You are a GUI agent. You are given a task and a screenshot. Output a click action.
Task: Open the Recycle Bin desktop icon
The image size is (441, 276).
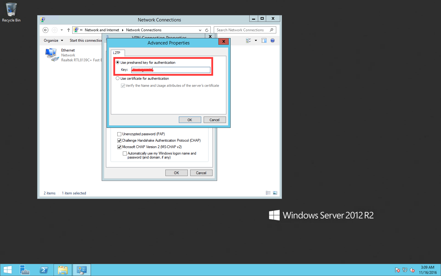[x=11, y=12]
